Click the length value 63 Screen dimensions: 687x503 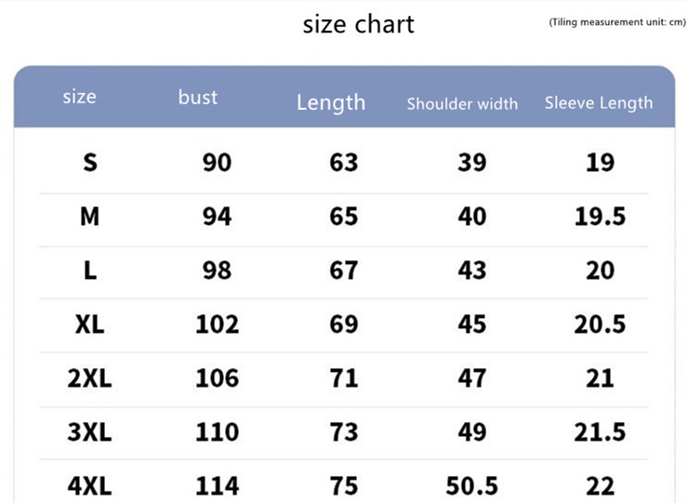click(344, 163)
